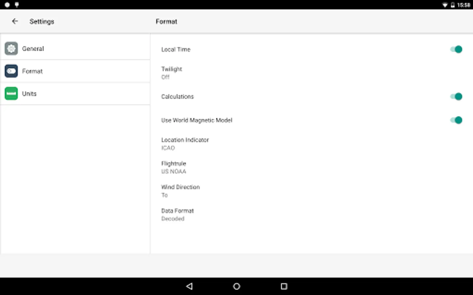Viewport: 473px width, 295px height.
Task: Select the green Units ruler icon
Action: [11, 93]
